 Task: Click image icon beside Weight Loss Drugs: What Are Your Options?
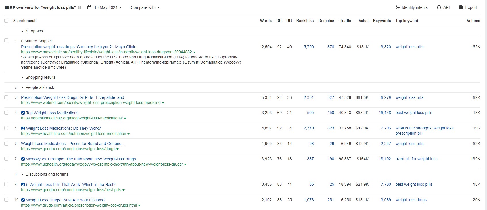click(x=23, y=200)
